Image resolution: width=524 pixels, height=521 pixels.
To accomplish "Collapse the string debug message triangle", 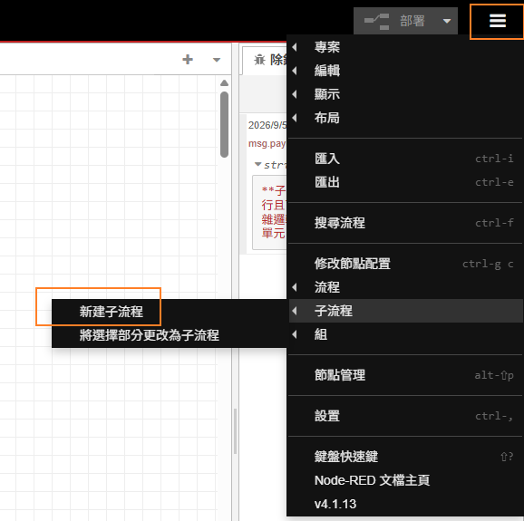I will (x=257, y=164).
